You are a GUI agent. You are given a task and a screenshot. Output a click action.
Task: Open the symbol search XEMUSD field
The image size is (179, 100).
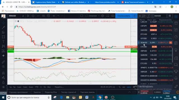click(x=12, y=16)
